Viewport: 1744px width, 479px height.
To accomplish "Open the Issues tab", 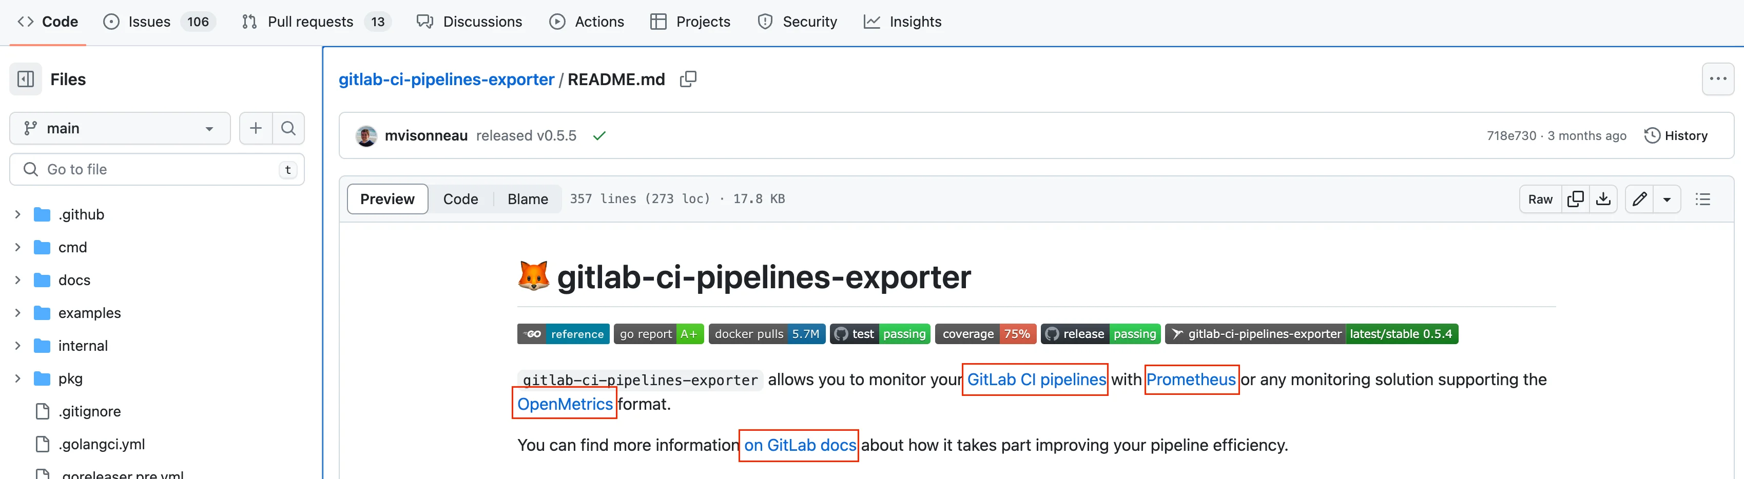I will click(x=150, y=22).
